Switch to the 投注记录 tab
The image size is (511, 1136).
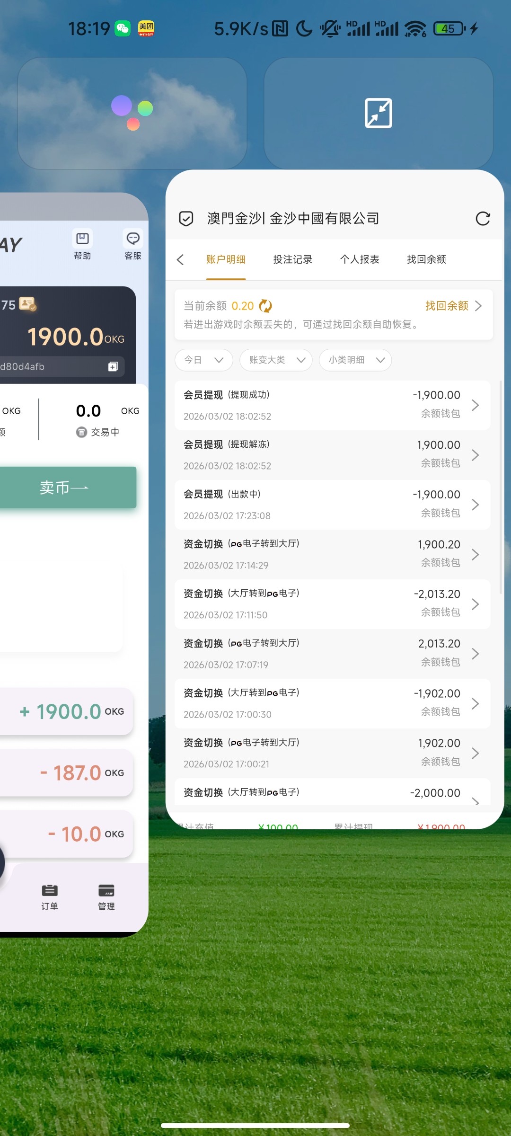tap(293, 259)
